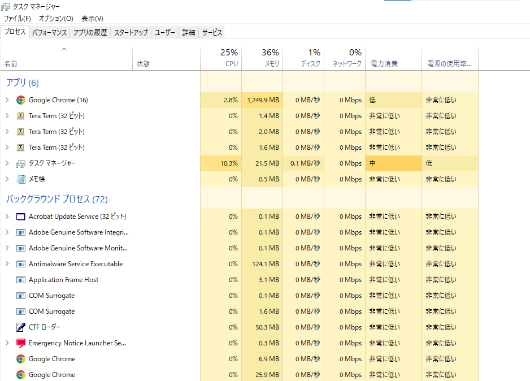Viewport: 530px width, 381px height.
Task: Collapse the column sort arrow above 名前
Action: pyautogui.click(x=64, y=50)
